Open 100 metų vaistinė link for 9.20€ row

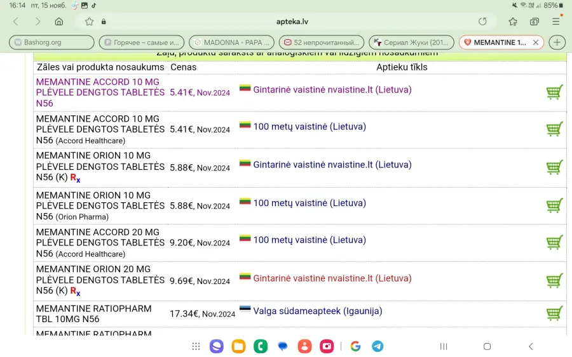click(310, 240)
